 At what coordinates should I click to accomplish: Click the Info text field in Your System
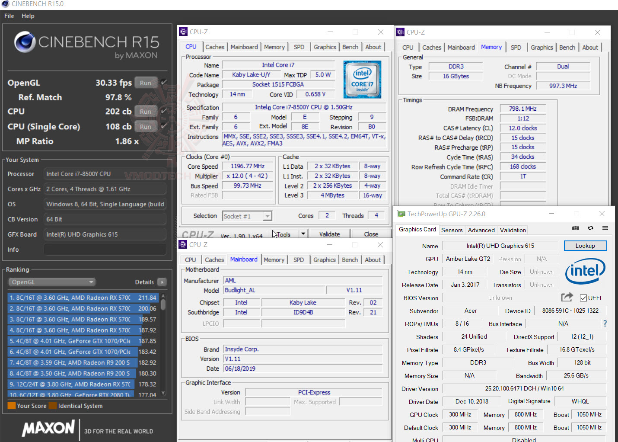[x=105, y=250]
